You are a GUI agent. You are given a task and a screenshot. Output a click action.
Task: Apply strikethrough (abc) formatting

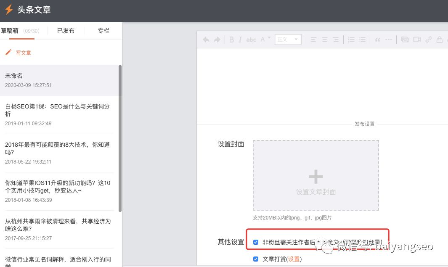pos(251,40)
